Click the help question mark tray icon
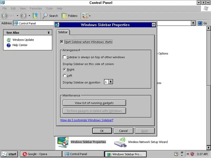211x158 pixels. [x=176, y=154]
